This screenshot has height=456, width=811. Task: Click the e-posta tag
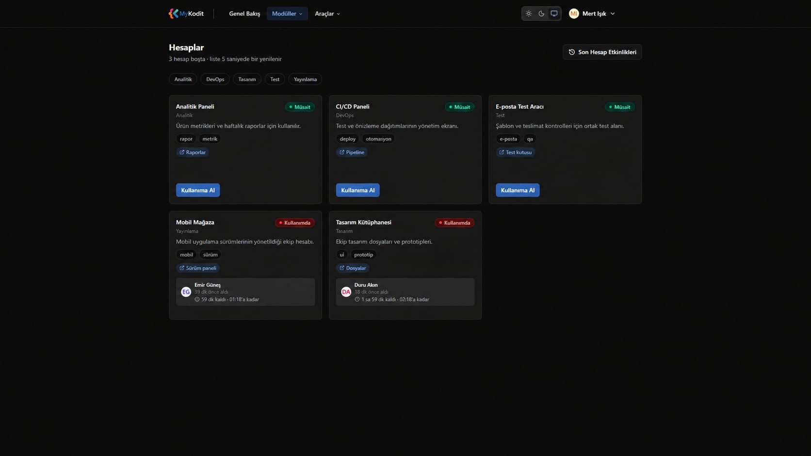[508, 139]
